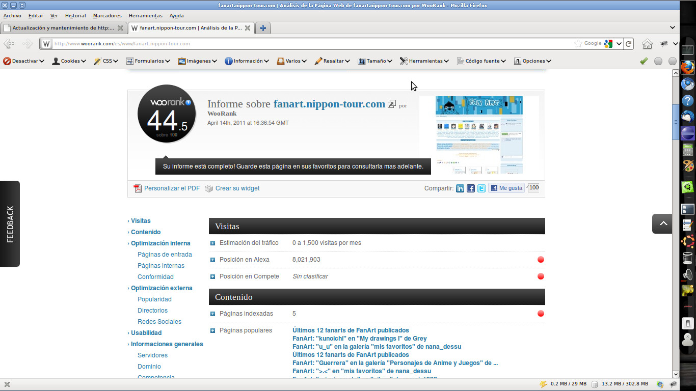Open the Código fuente menu
The height and width of the screenshot is (391, 696).
click(x=481, y=61)
